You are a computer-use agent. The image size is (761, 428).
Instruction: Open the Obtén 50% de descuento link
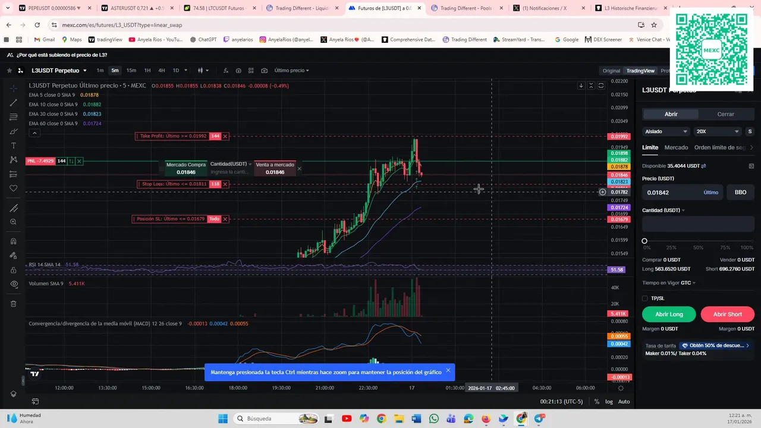coord(715,345)
